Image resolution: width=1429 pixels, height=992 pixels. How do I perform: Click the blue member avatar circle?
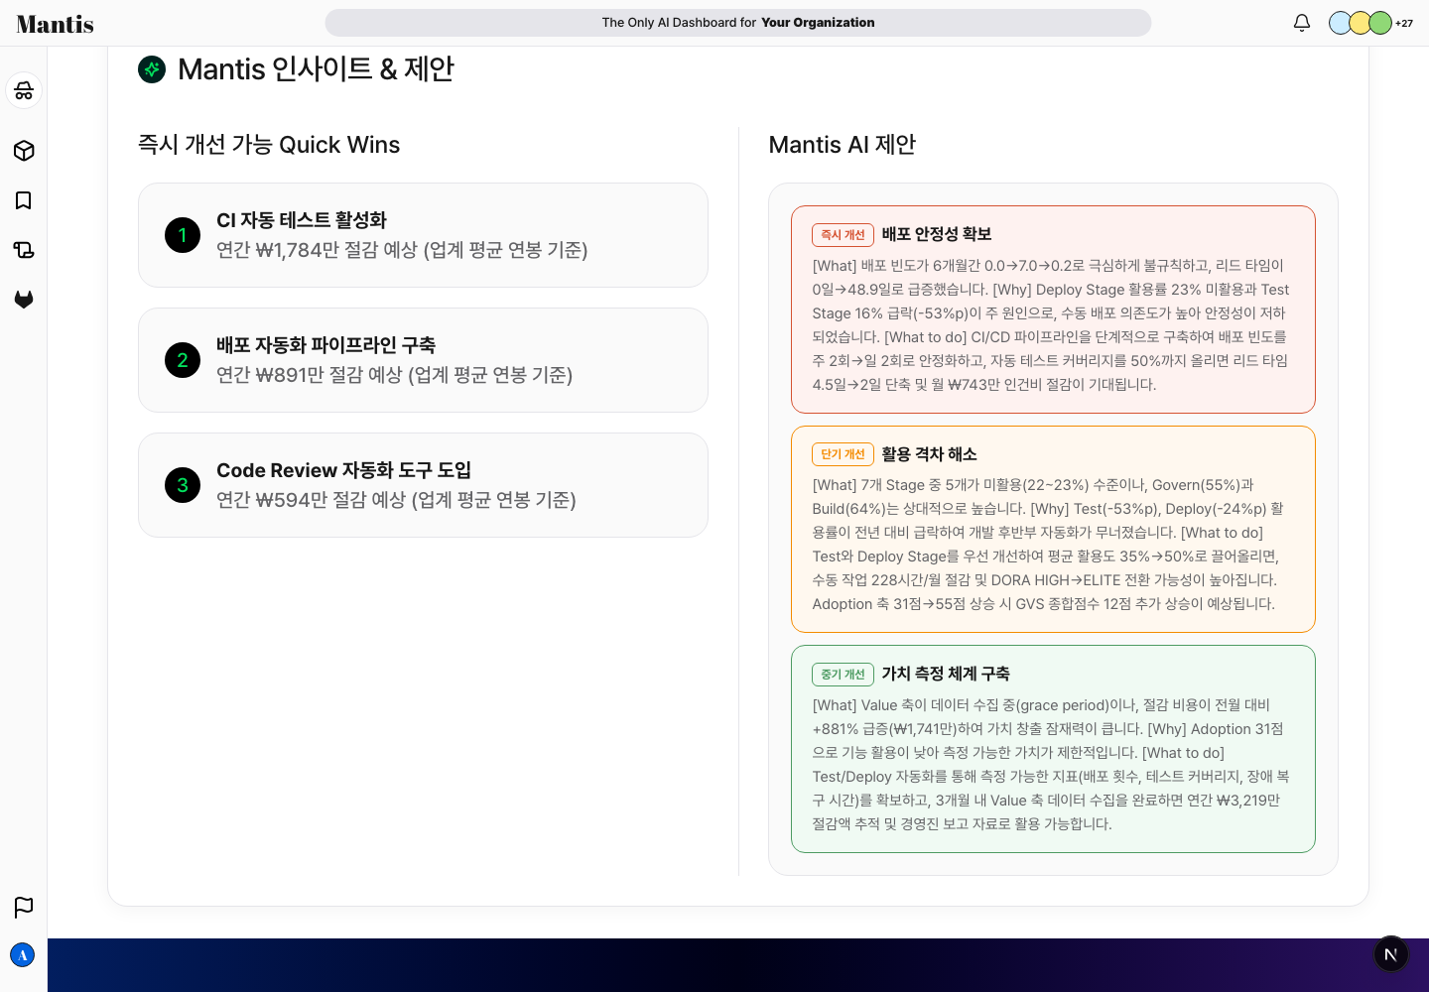coord(1341,23)
